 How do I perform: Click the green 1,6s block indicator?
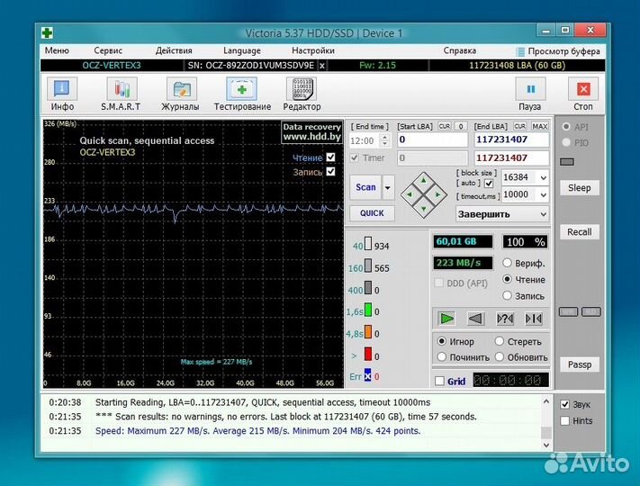point(368,310)
